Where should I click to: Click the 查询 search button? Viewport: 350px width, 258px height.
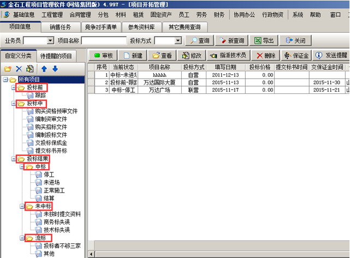(x=199, y=40)
